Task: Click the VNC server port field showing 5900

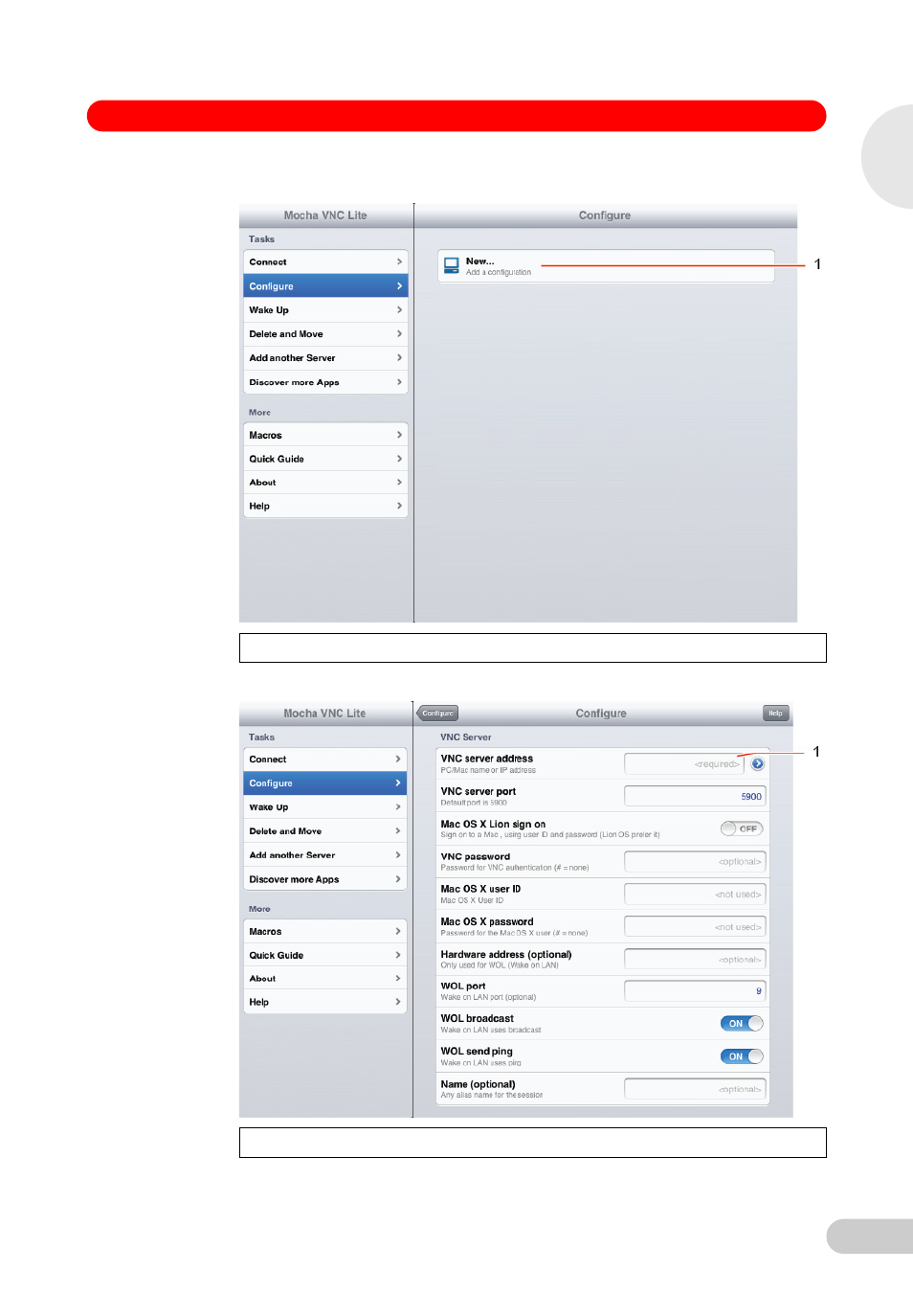Action: click(x=695, y=796)
